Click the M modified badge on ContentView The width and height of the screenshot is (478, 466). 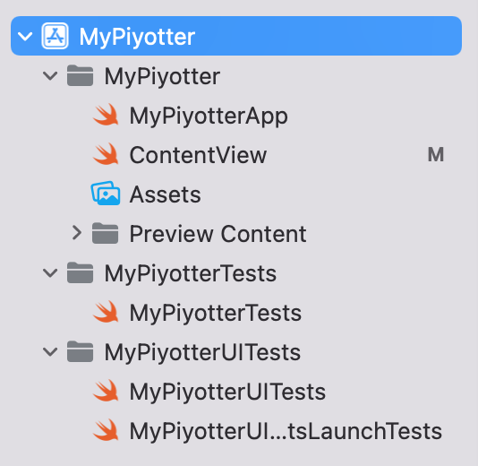pos(436,154)
